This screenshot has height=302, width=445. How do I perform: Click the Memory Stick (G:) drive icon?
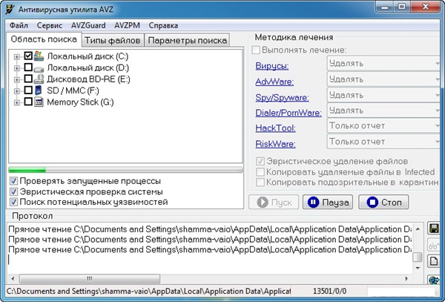(x=39, y=102)
